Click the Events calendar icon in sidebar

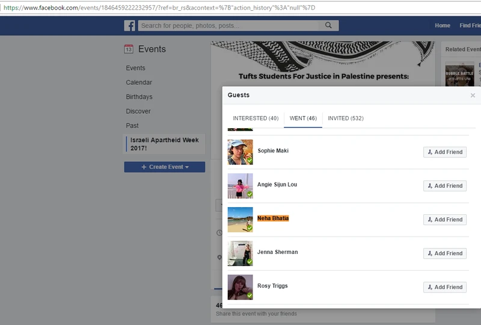129,49
